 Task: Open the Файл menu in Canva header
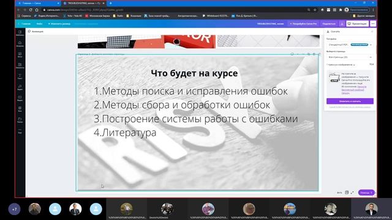pos(39,24)
